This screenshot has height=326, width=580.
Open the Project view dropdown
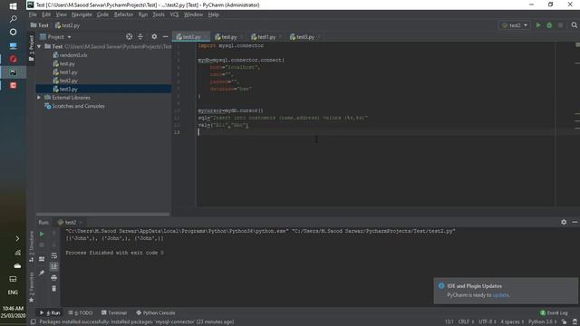55,37
